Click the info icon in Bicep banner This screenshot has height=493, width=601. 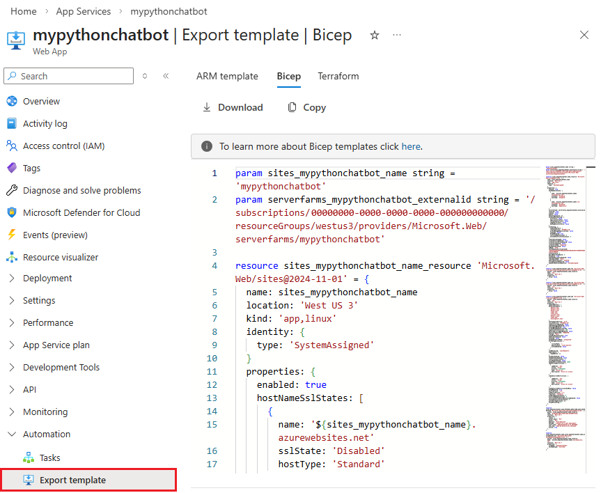point(207,146)
